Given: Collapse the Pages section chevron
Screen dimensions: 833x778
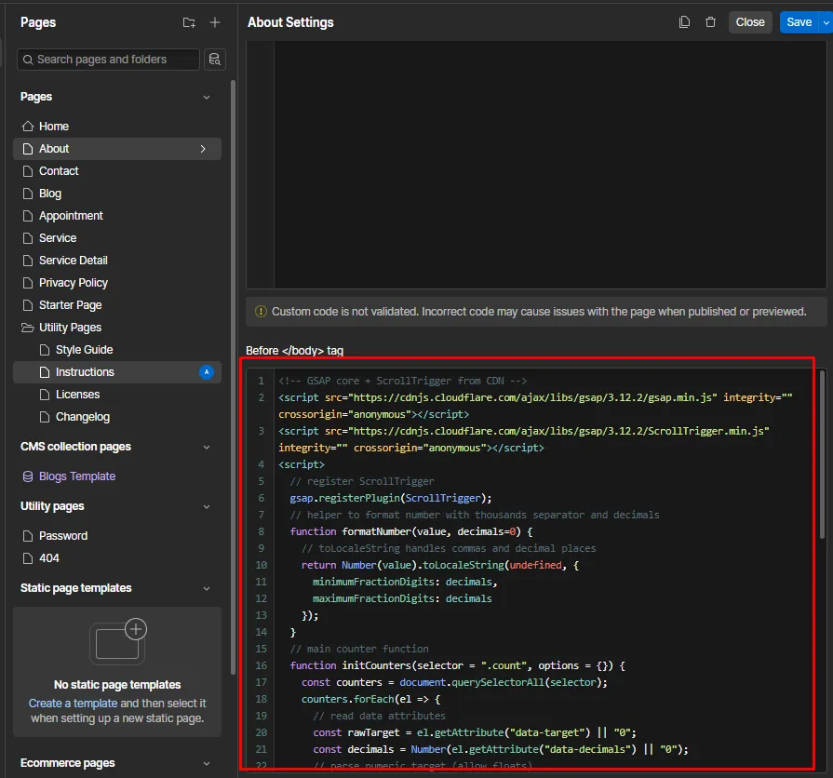Looking at the screenshot, I should click(207, 97).
